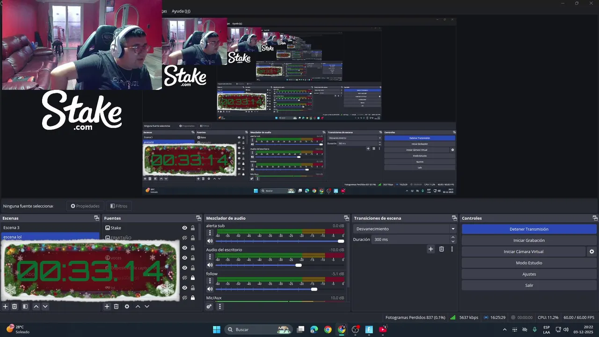The width and height of the screenshot is (599, 337).
Task: Mute the alerta sub audio channel
Action: click(x=210, y=241)
